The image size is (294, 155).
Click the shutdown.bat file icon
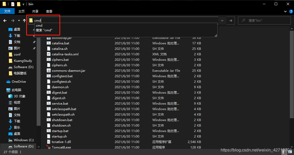[48, 120]
